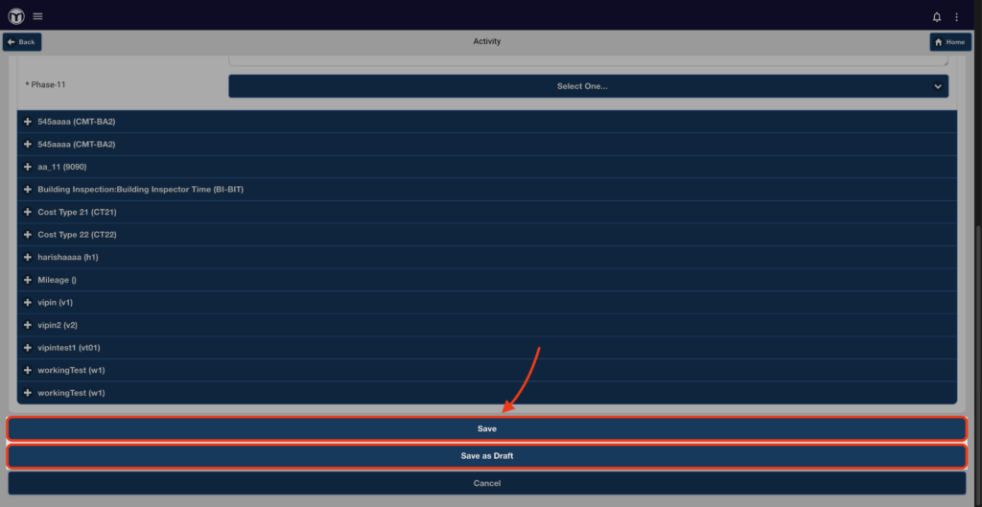Click plus icon beside harishaaaa (h1)
982x507 pixels.
point(28,257)
